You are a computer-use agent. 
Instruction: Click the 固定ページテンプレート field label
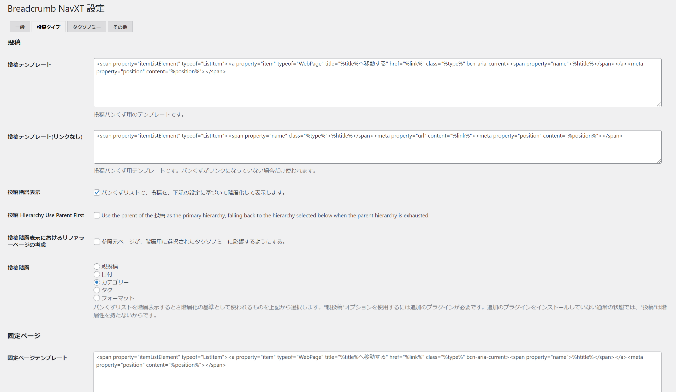click(37, 358)
